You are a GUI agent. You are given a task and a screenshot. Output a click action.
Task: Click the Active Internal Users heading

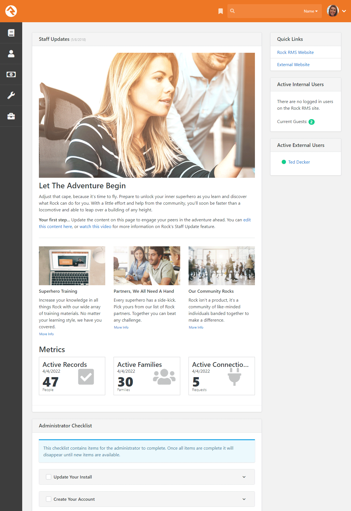pos(300,84)
